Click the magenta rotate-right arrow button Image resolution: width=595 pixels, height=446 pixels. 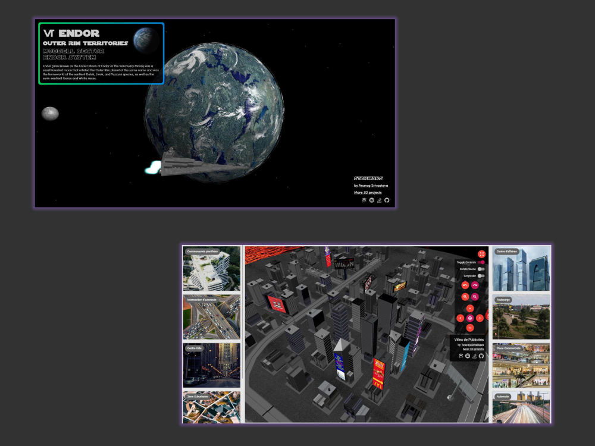coord(475,285)
